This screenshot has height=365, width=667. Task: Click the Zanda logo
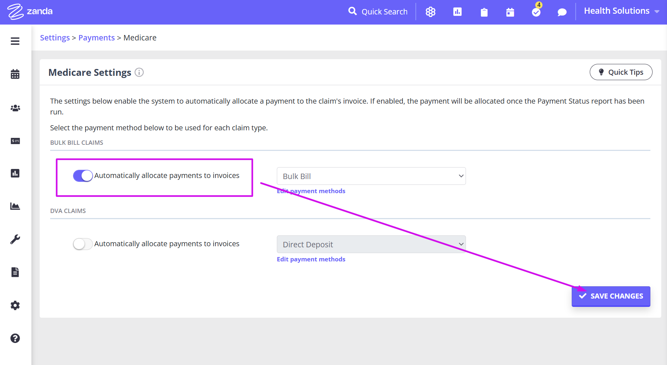click(30, 12)
